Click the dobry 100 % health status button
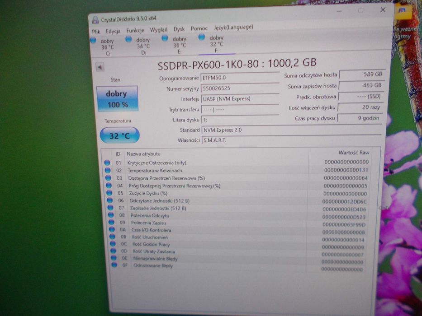 117,98
